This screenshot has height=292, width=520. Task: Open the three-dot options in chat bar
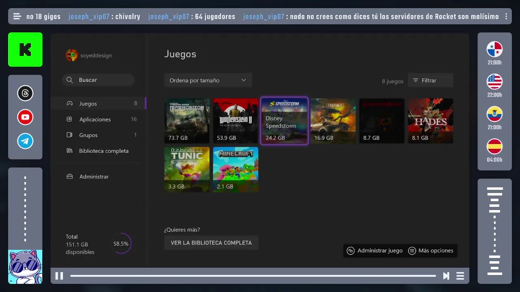coord(506,17)
